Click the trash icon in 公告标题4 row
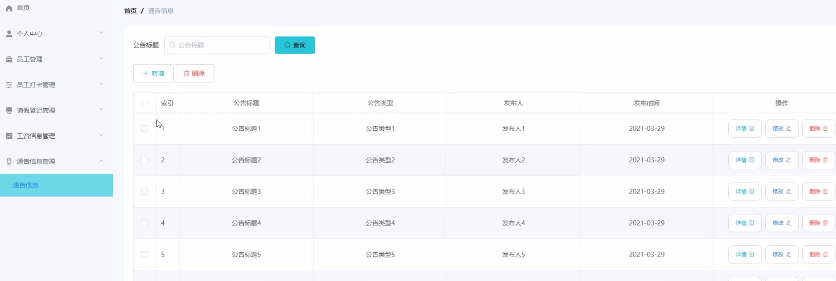Screen dimensions: 836x281 (x=825, y=223)
